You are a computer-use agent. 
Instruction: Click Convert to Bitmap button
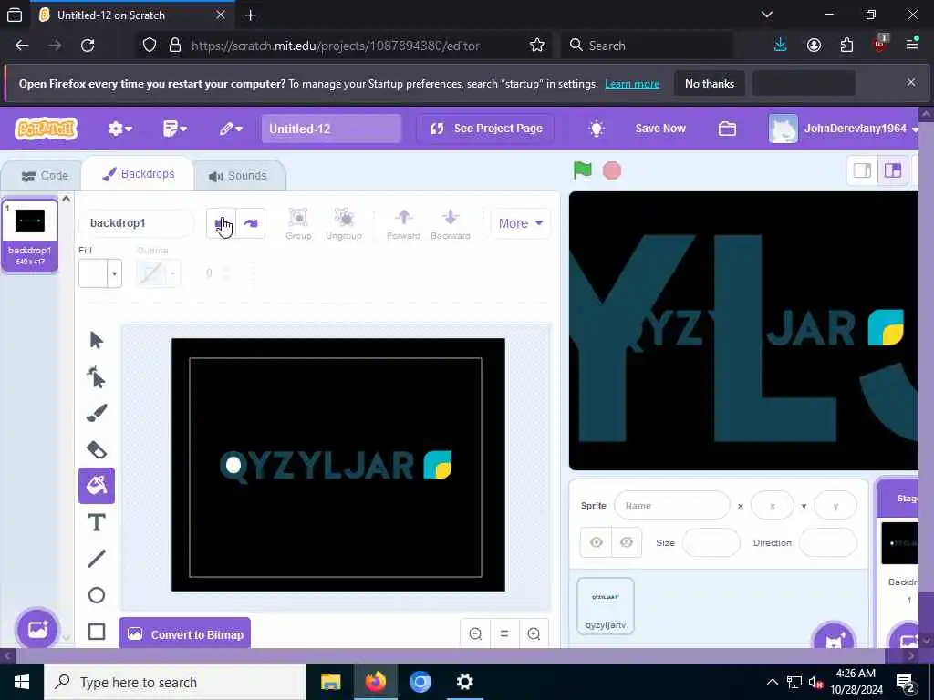point(184,634)
